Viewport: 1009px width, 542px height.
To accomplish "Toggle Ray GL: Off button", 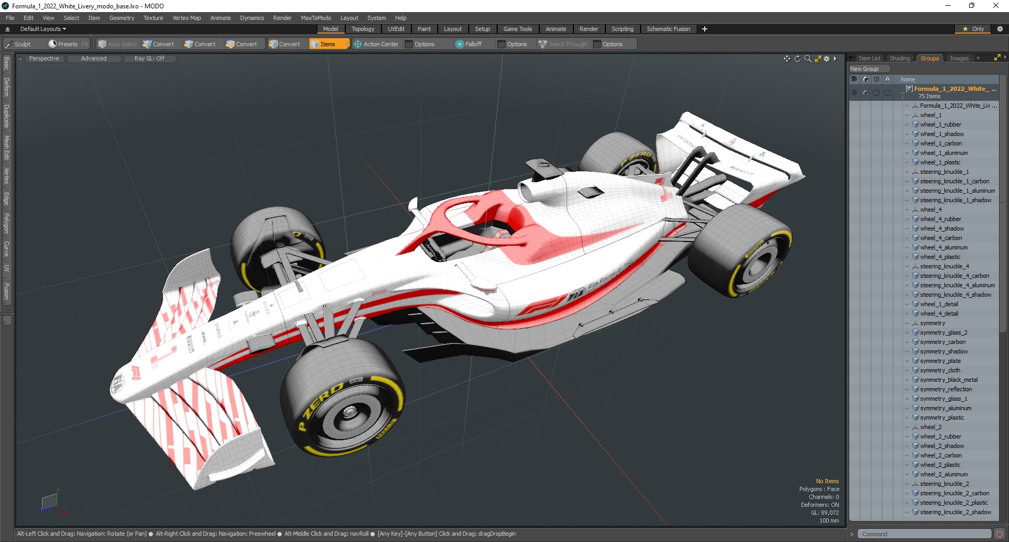I will coord(149,59).
